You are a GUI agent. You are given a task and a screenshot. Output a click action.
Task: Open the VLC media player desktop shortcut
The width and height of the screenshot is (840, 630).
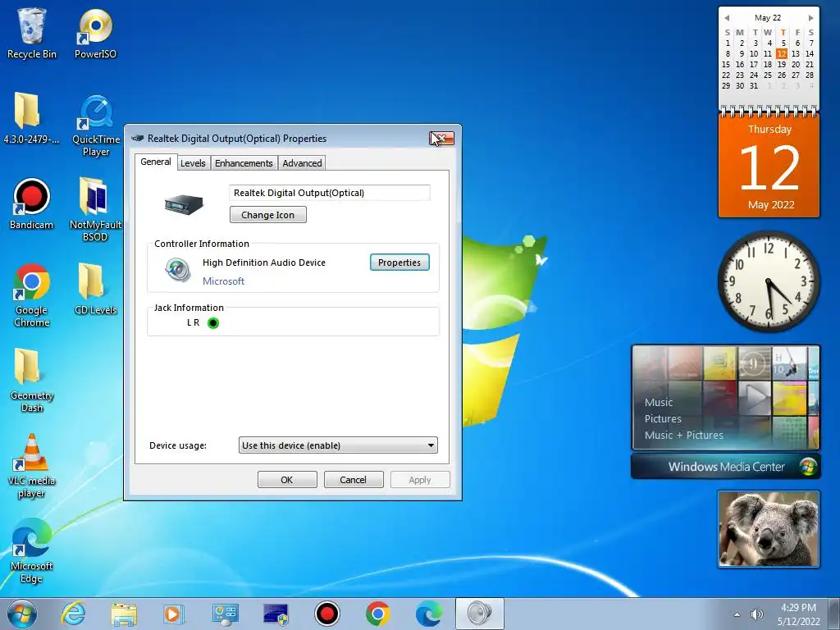point(32,465)
